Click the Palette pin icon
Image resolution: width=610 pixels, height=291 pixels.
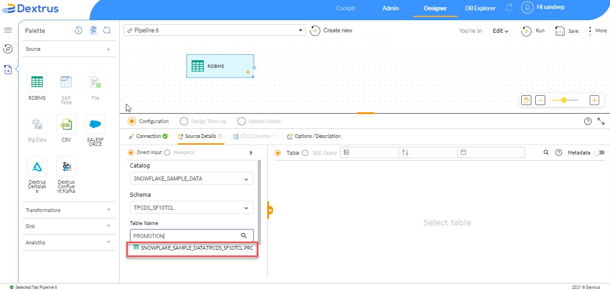coord(93,31)
